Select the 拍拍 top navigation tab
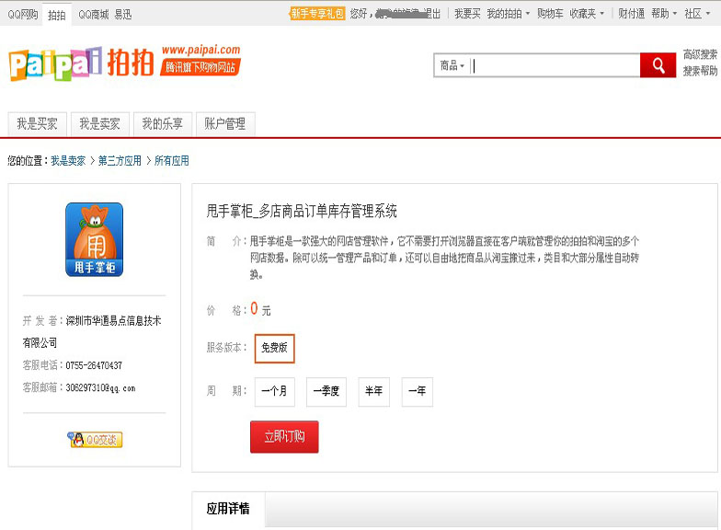Viewport: 721px width, 530px height. [x=57, y=15]
